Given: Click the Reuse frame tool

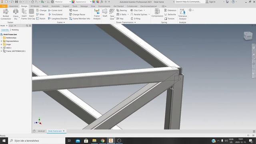Looking at the screenshot, I should coord(74,10).
